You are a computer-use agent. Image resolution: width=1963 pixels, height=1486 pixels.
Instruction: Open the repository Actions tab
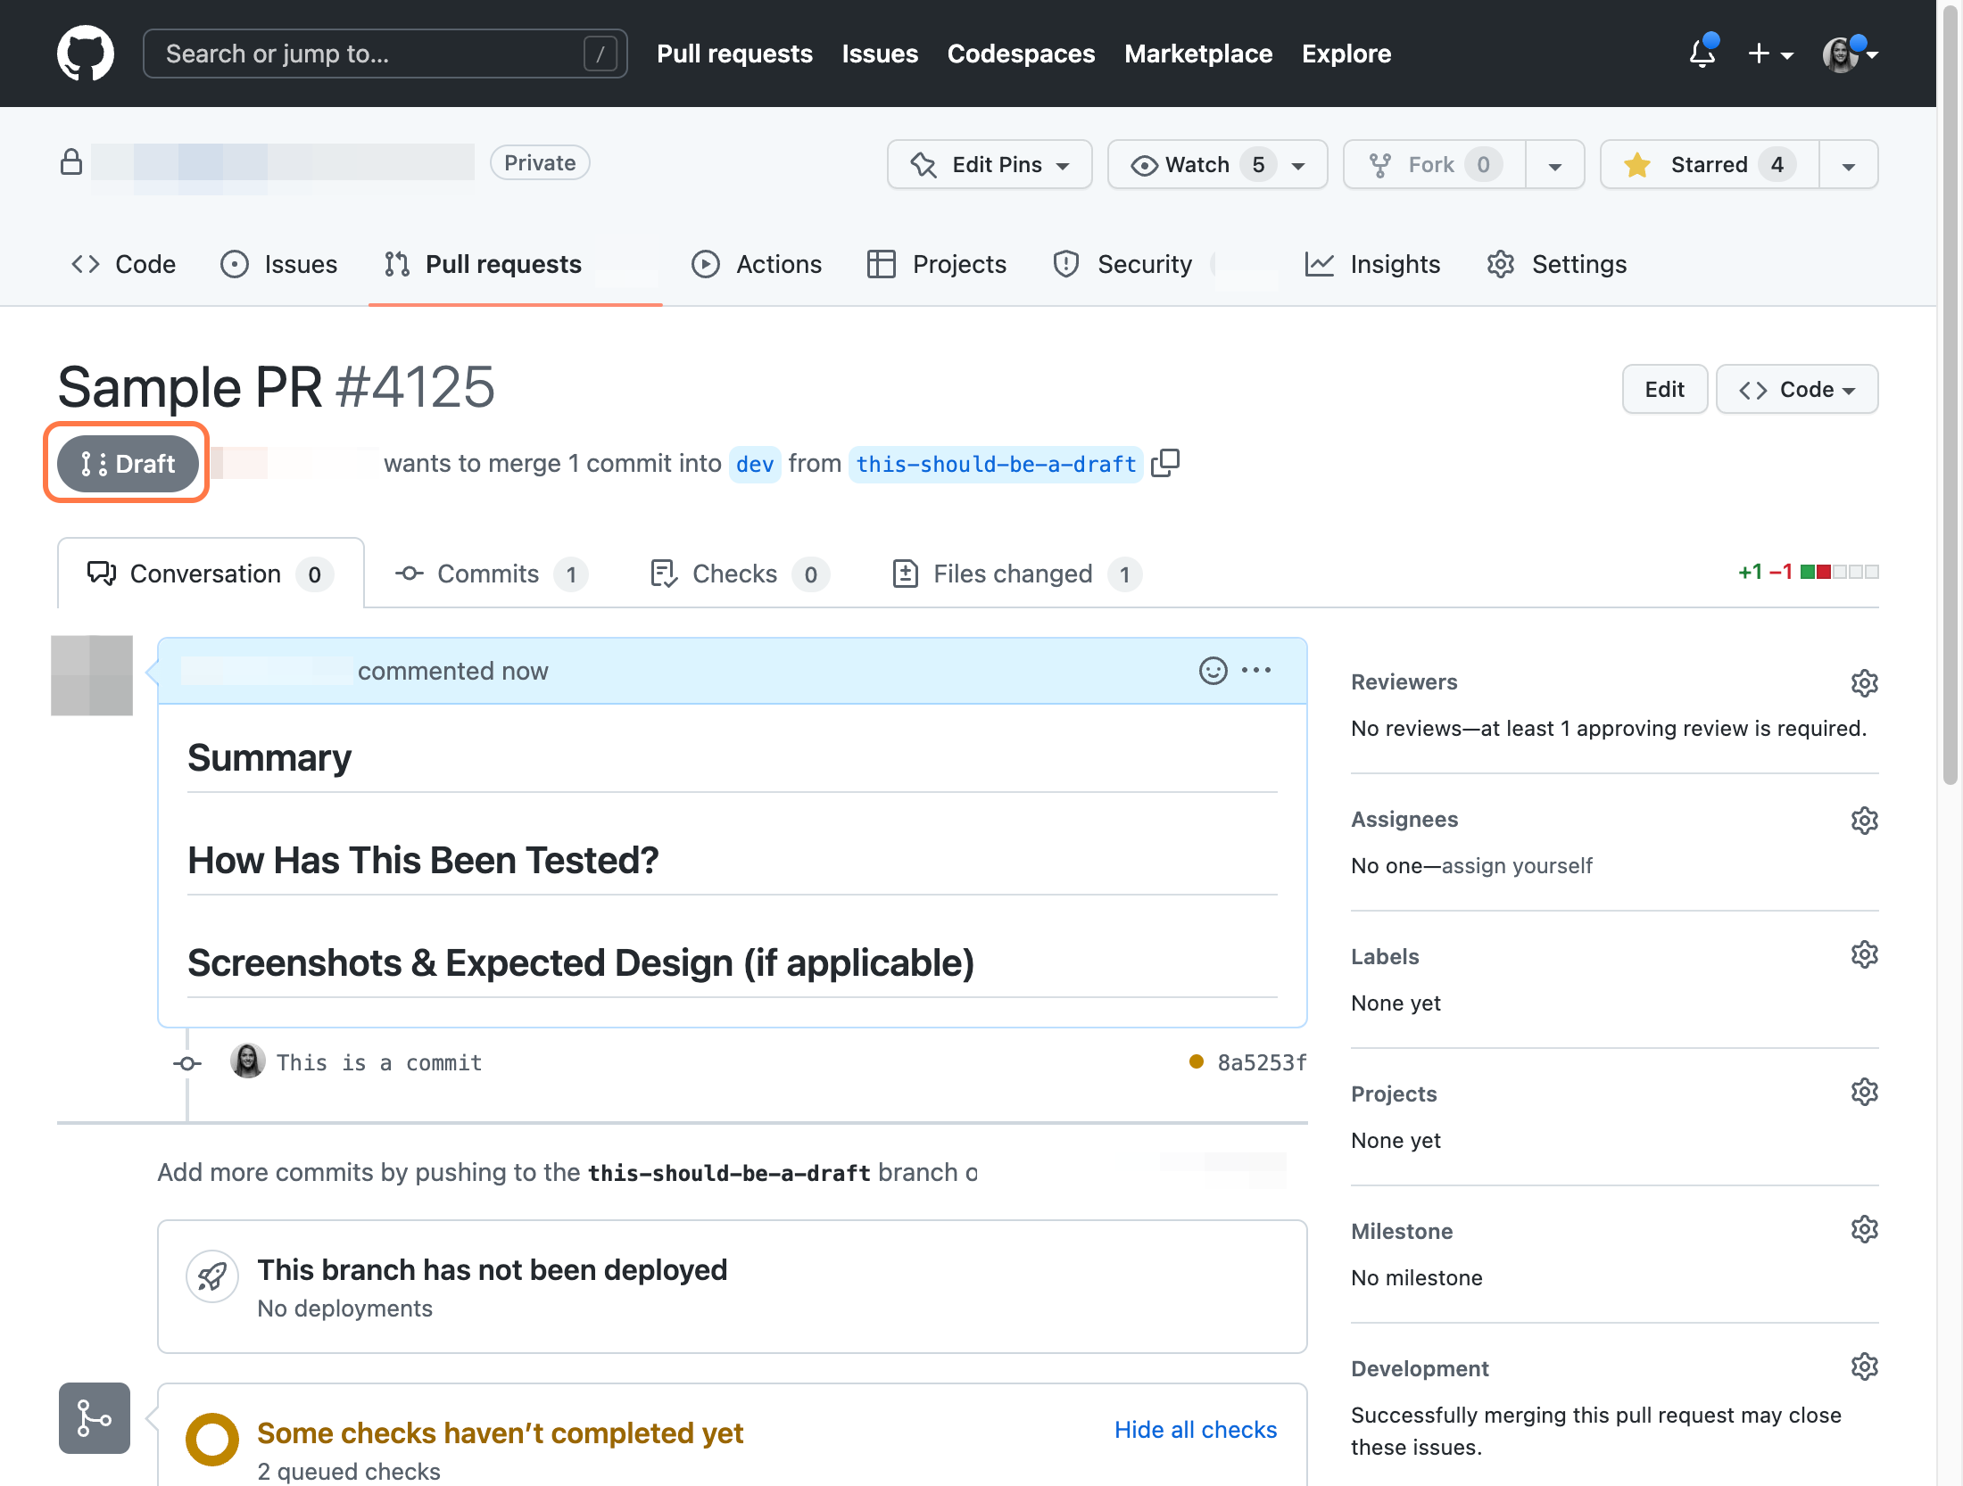pyautogui.click(x=757, y=264)
